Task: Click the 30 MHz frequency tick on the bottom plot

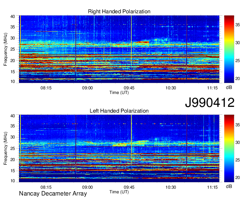Action: coord(13,137)
